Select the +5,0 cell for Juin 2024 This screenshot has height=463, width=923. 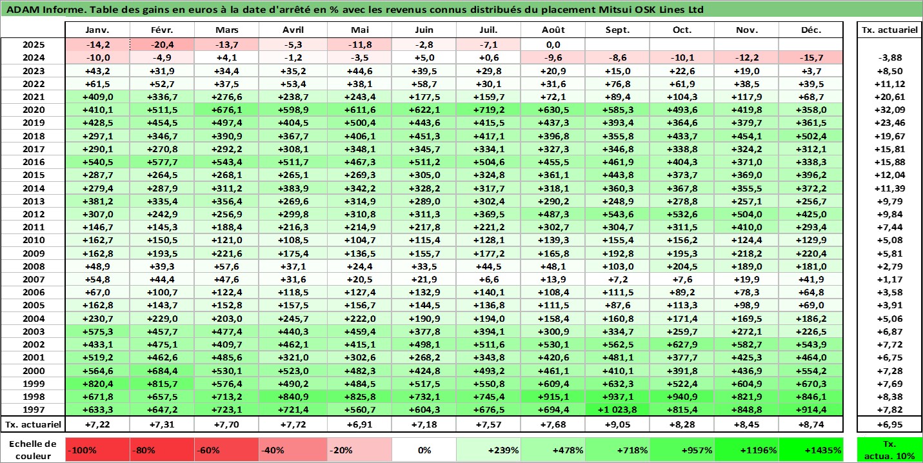click(424, 57)
